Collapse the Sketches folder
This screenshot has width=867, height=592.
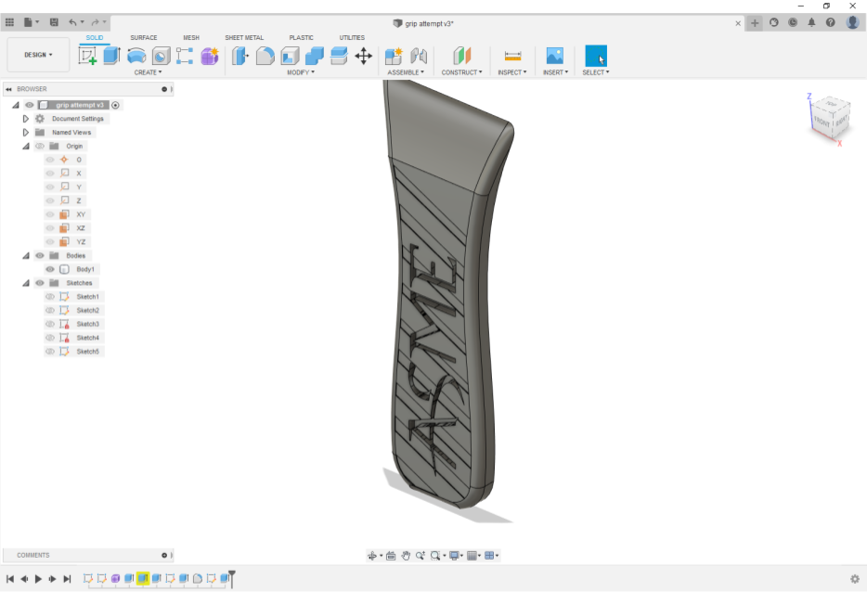(x=24, y=283)
